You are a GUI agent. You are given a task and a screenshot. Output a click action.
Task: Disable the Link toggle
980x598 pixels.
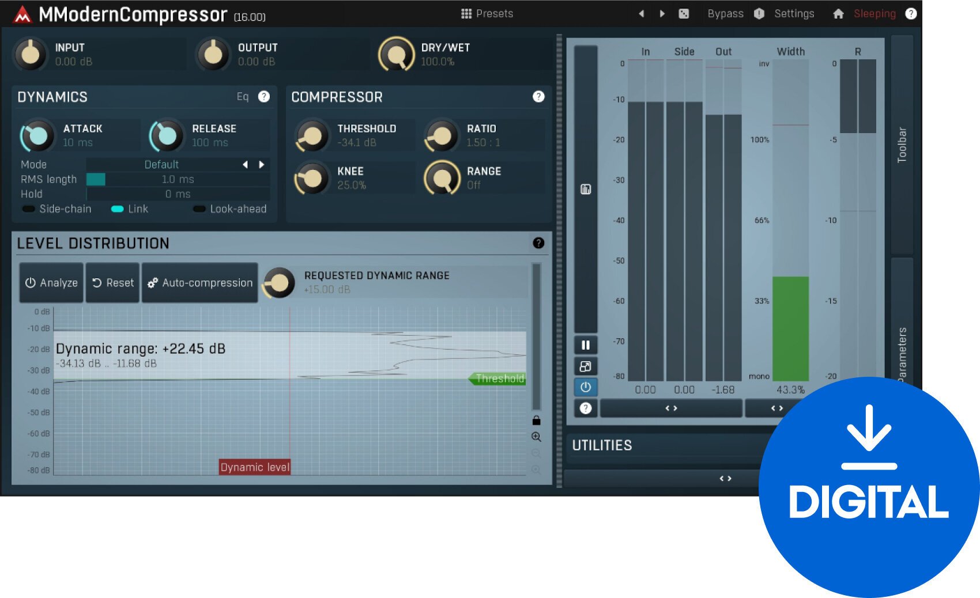coord(117,209)
